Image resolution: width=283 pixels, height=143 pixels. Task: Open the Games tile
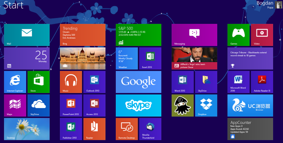click(x=238, y=35)
